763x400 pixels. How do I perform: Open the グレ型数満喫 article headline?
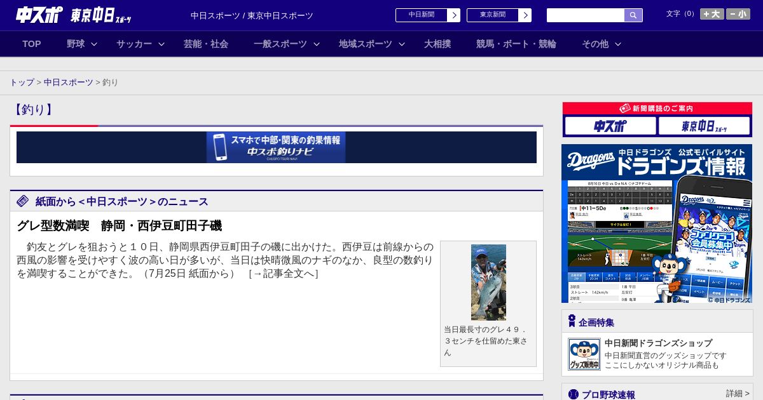119,226
